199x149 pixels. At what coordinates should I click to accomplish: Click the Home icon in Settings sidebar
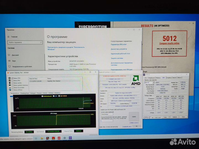click(9, 36)
